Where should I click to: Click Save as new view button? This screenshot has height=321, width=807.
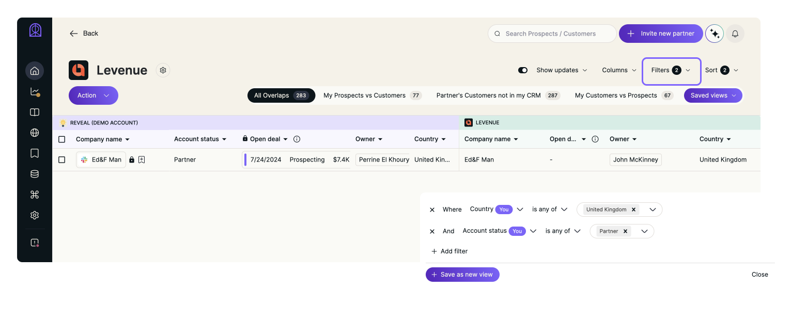pyautogui.click(x=462, y=275)
